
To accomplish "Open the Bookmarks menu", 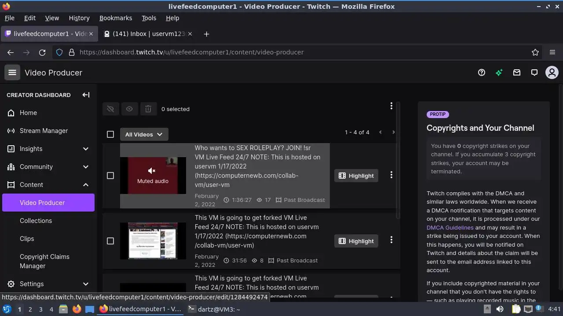I will (x=116, y=18).
